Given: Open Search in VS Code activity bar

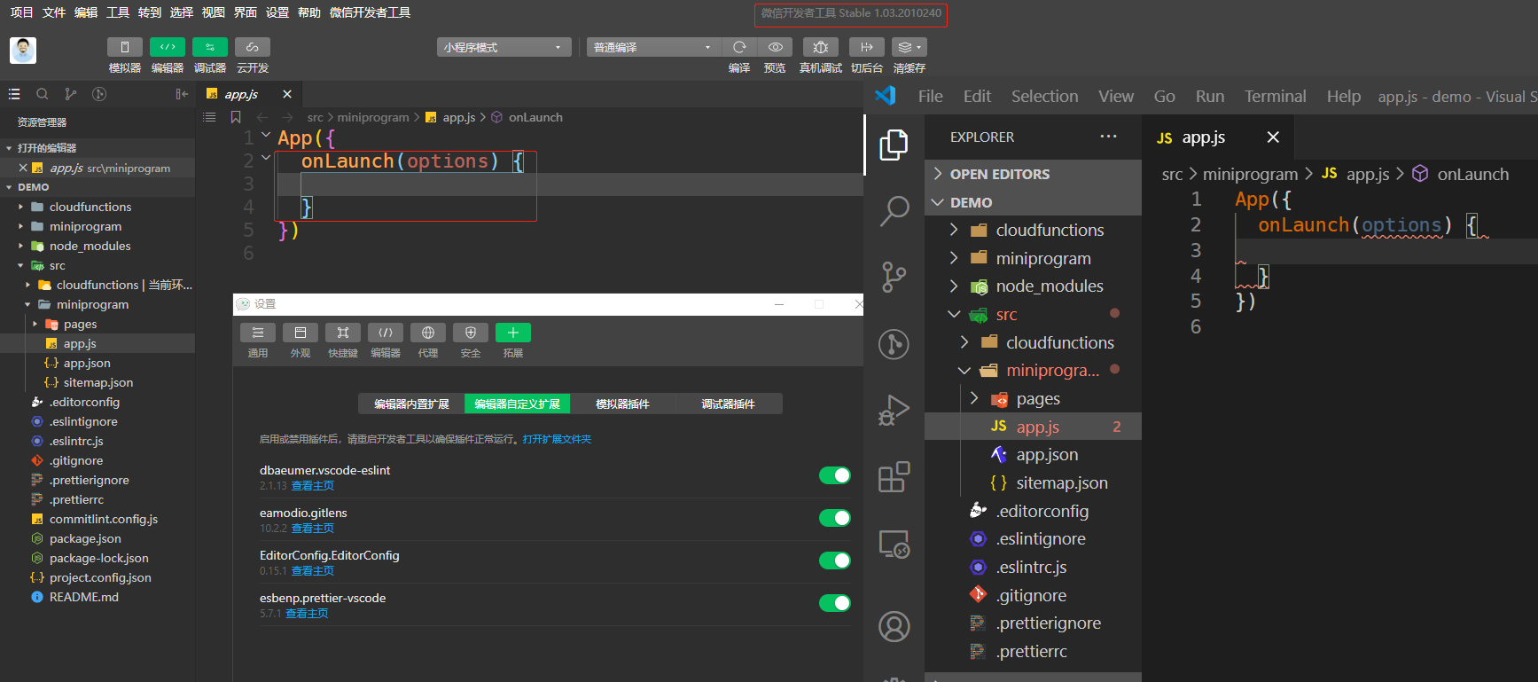Looking at the screenshot, I should (894, 210).
